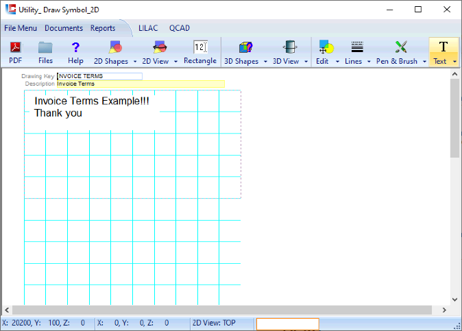Open the 2D Shapes dropdown arrow
This screenshot has width=462, height=331.
pos(135,62)
